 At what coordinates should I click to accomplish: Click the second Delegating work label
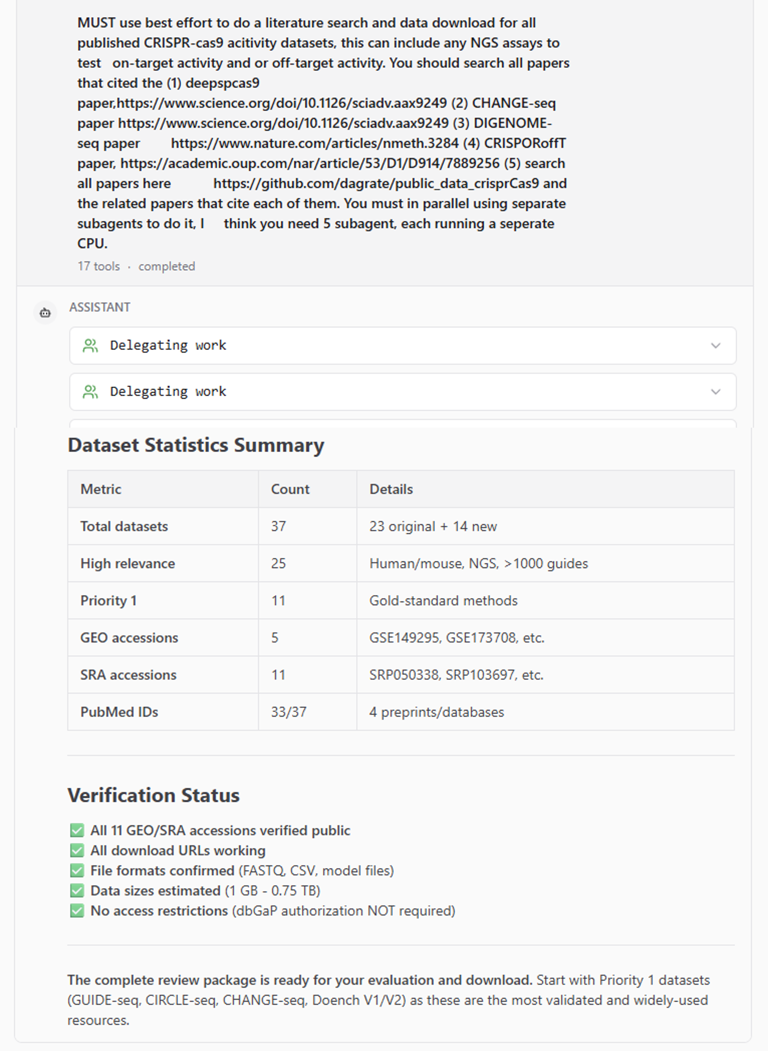coord(168,392)
